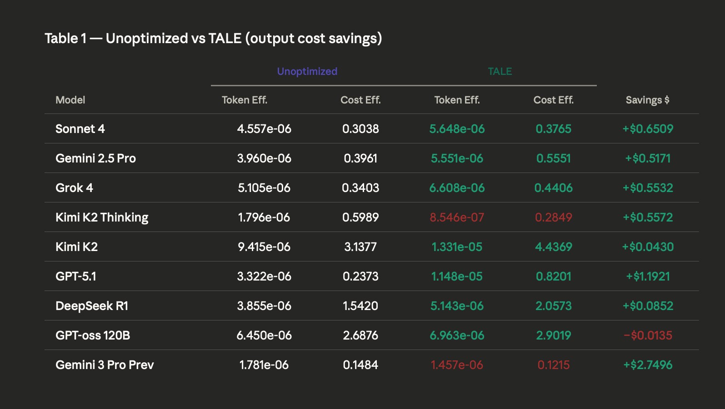This screenshot has height=409, width=725.
Task: Select the 'Unoptimized' group header
Action: click(307, 71)
